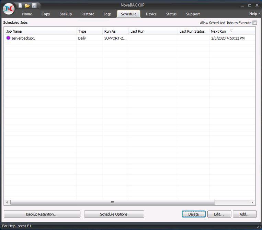Go to the Logs tab
Viewport: 262px width, 230px height.
(x=107, y=14)
